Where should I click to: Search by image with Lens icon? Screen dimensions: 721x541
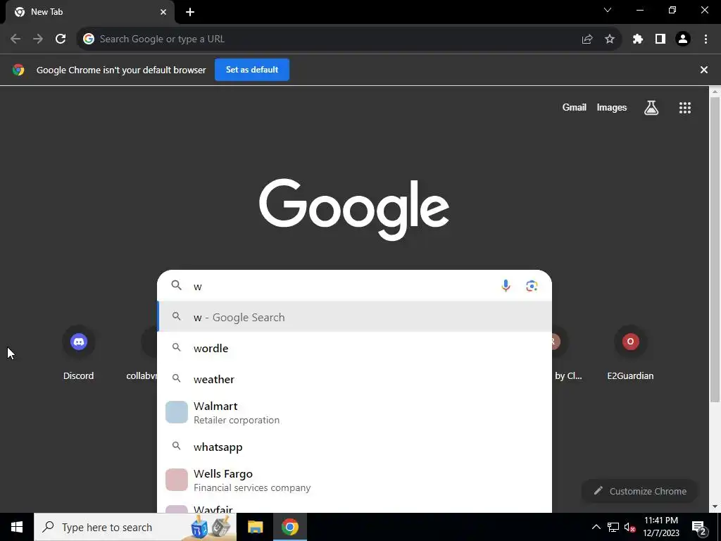(532, 286)
